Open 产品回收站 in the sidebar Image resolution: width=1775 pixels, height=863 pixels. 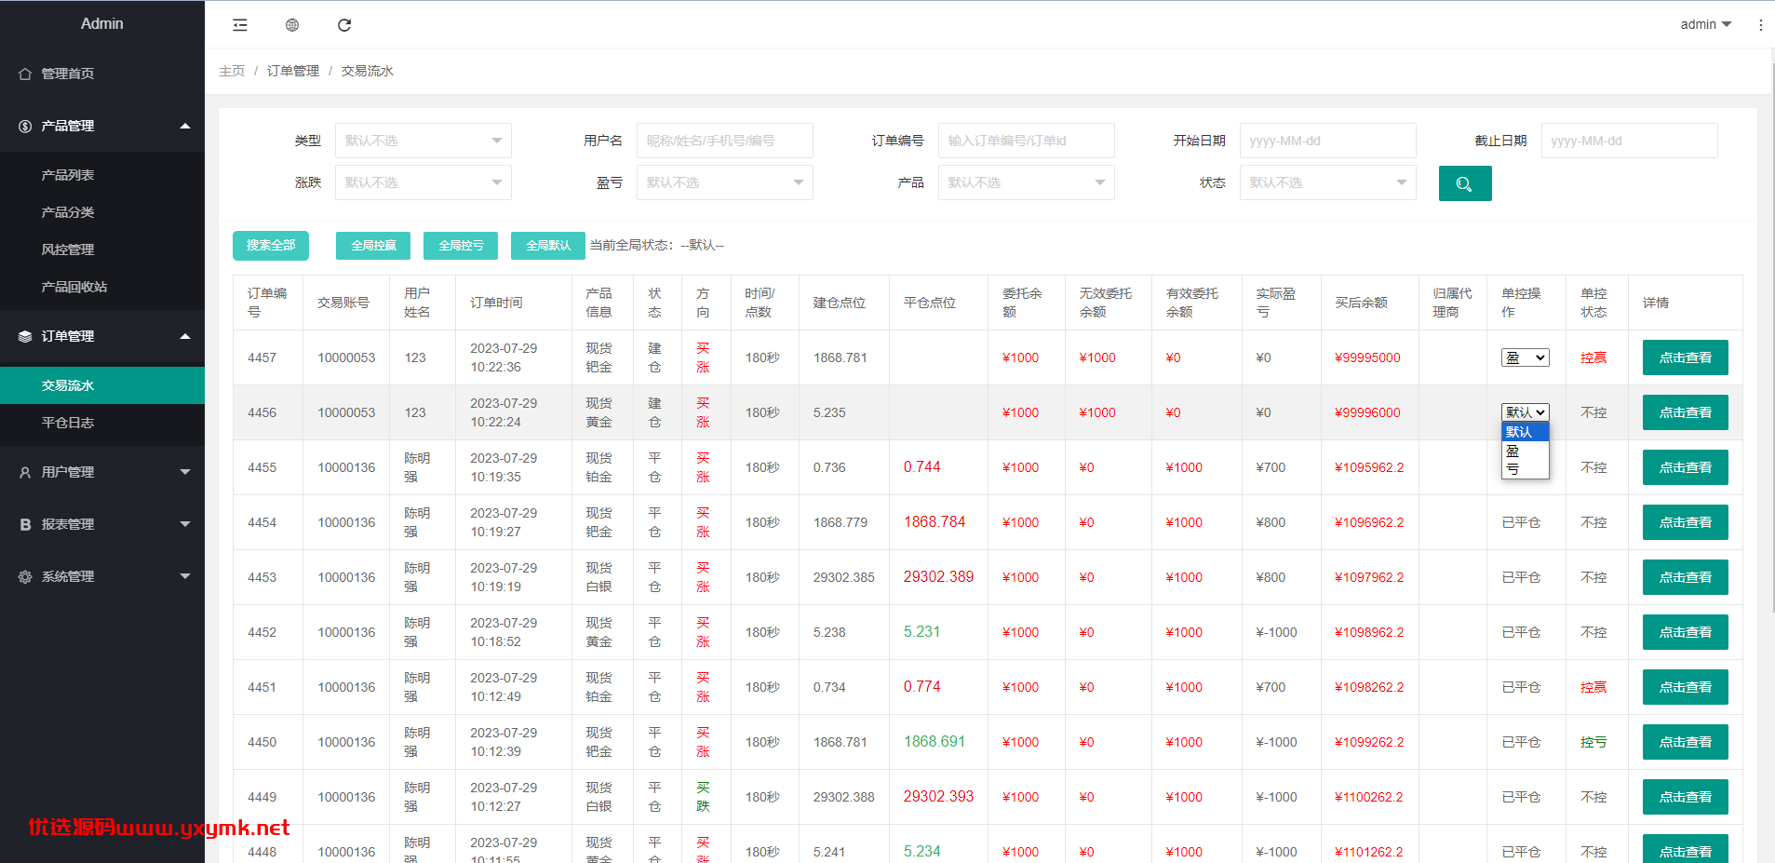(102, 287)
